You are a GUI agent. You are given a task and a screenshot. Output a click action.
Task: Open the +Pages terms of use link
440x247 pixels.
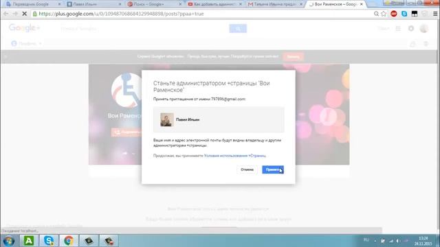click(235, 156)
